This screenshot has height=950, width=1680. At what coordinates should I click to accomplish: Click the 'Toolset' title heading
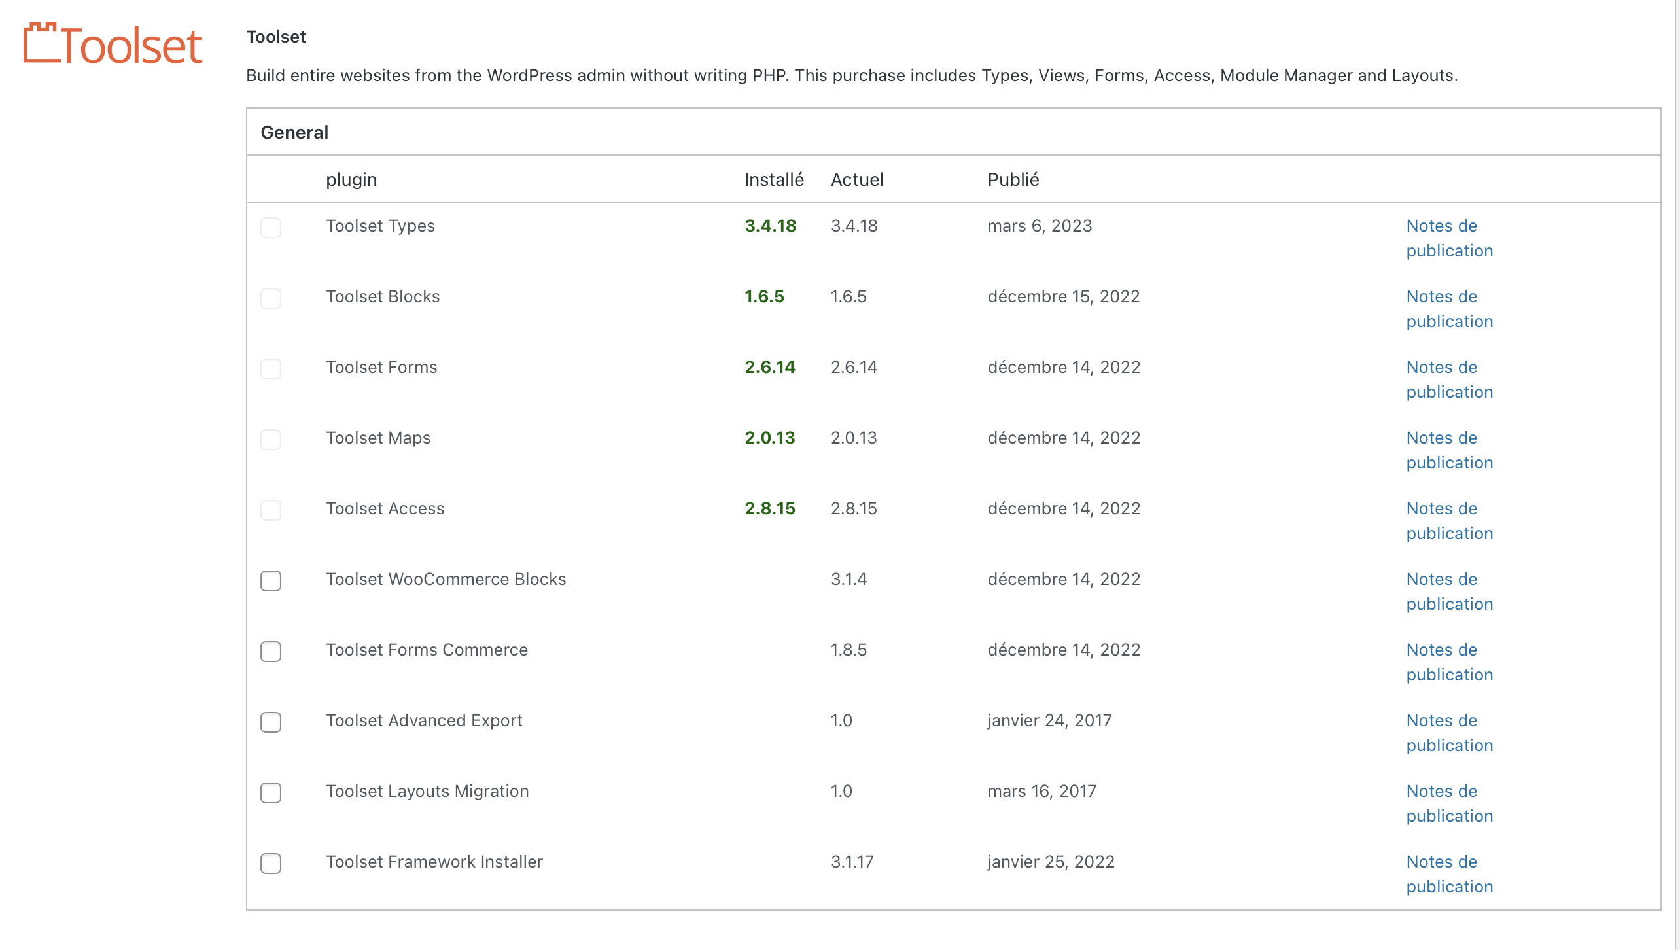pyautogui.click(x=276, y=37)
